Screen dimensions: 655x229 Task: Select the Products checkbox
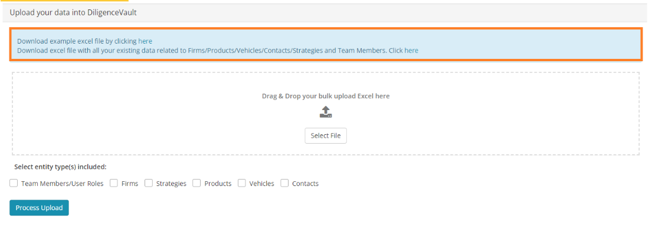196,183
